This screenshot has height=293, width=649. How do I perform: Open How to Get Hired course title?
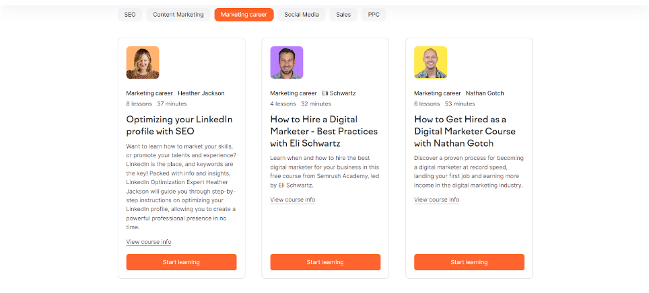(x=467, y=131)
